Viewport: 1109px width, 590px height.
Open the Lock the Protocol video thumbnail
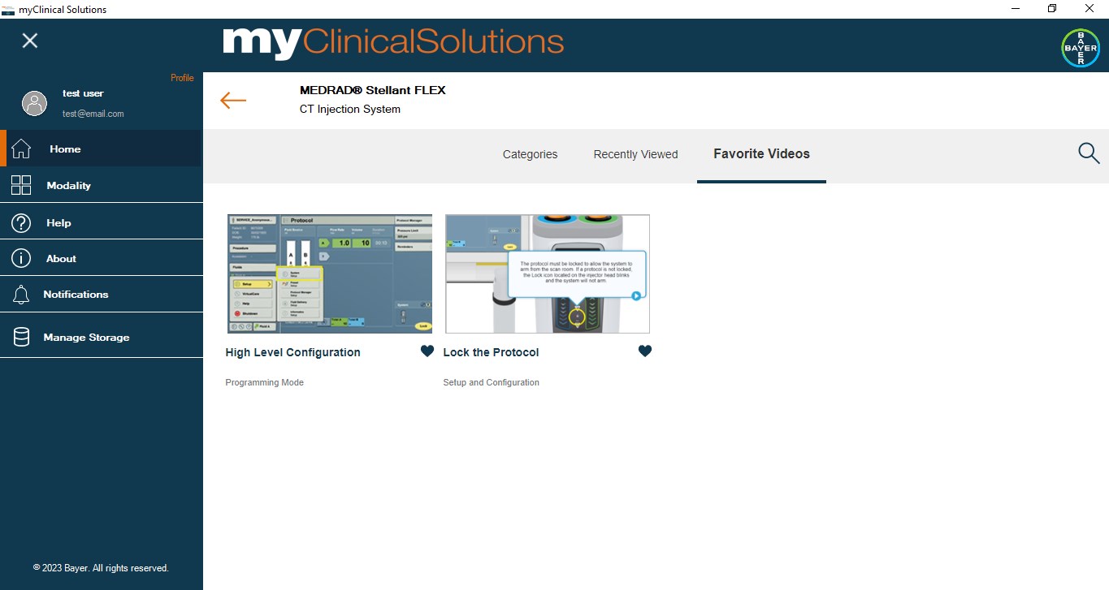(548, 273)
